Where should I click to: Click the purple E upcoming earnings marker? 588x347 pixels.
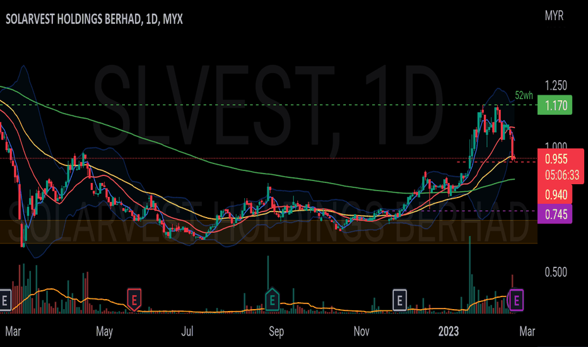tap(516, 300)
